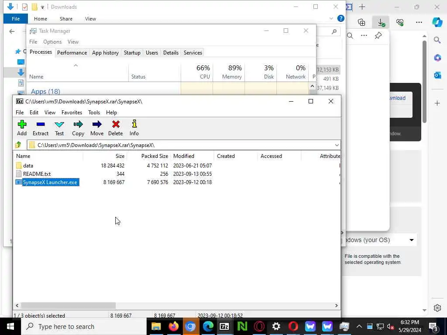The width and height of the screenshot is (447, 335).
Task: Select the README.txt file
Action: 37,174
